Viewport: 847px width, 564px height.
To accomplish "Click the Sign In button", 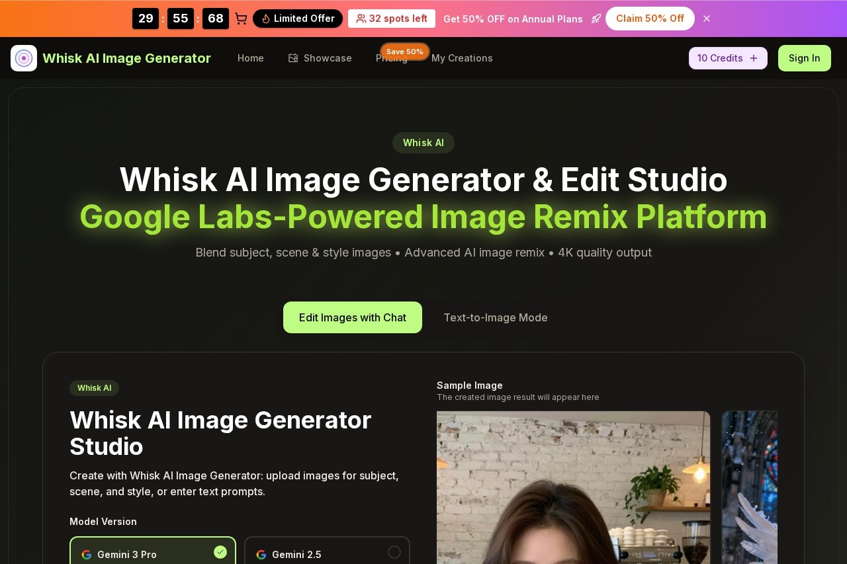I will pyautogui.click(x=805, y=58).
